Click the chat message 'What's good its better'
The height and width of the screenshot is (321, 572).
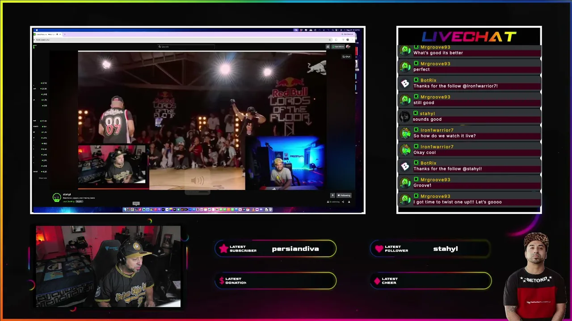(x=438, y=53)
